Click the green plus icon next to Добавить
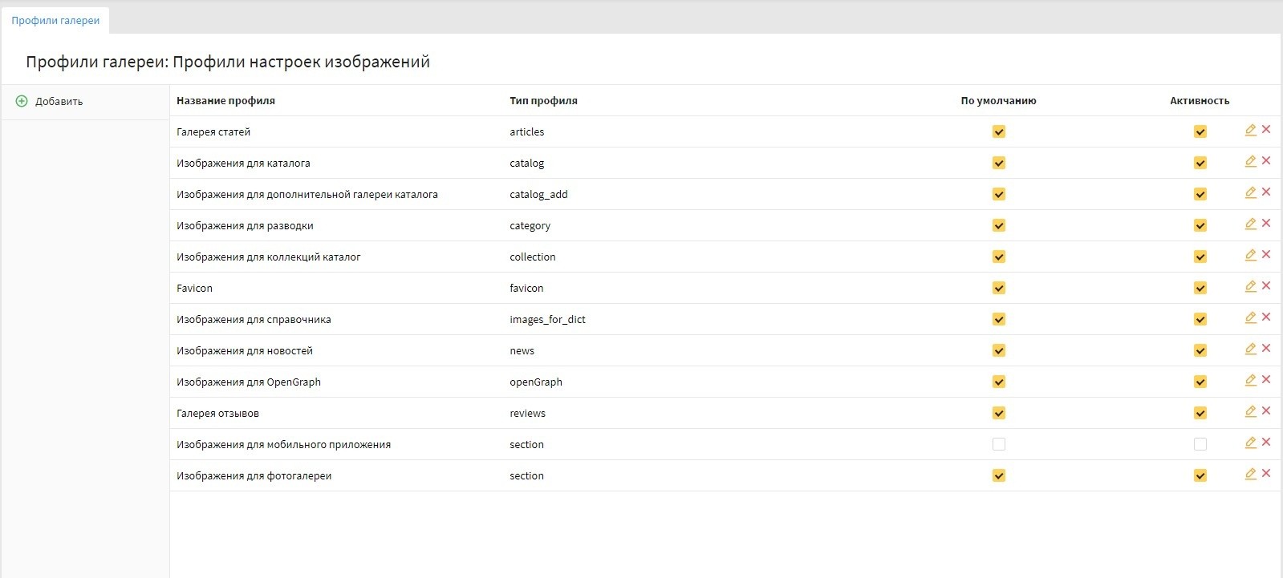The width and height of the screenshot is (1283, 578). pos(22,101)
